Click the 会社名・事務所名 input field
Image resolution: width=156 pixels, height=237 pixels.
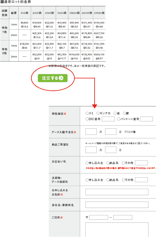(x=117, y=205)
